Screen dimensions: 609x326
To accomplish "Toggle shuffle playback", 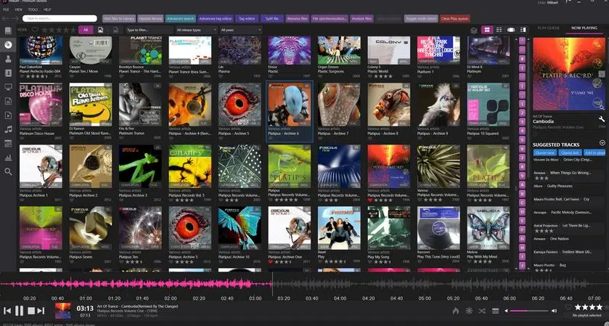I will pos(482,311).
